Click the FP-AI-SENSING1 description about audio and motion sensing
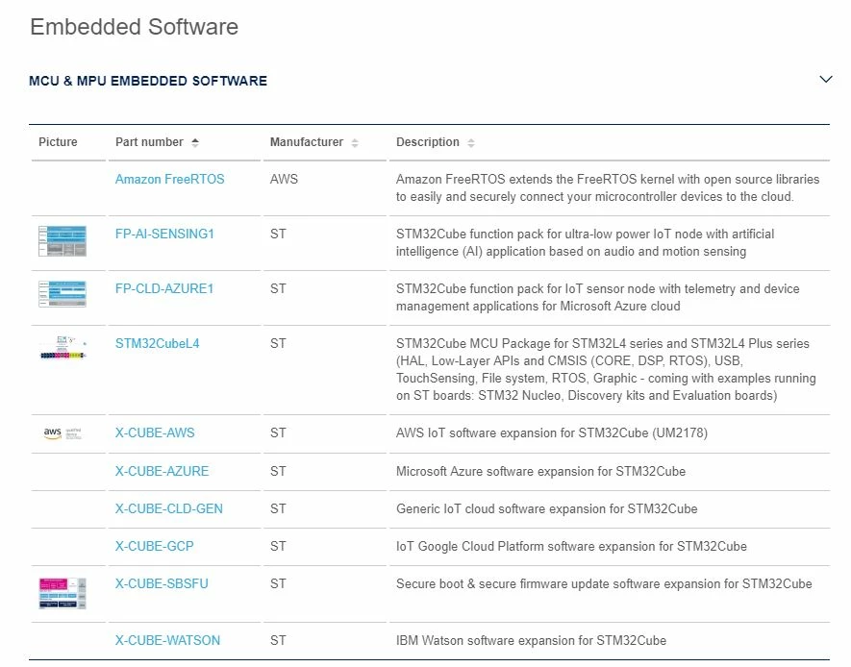Screen dimensions: 851x667 pos(585,242)
